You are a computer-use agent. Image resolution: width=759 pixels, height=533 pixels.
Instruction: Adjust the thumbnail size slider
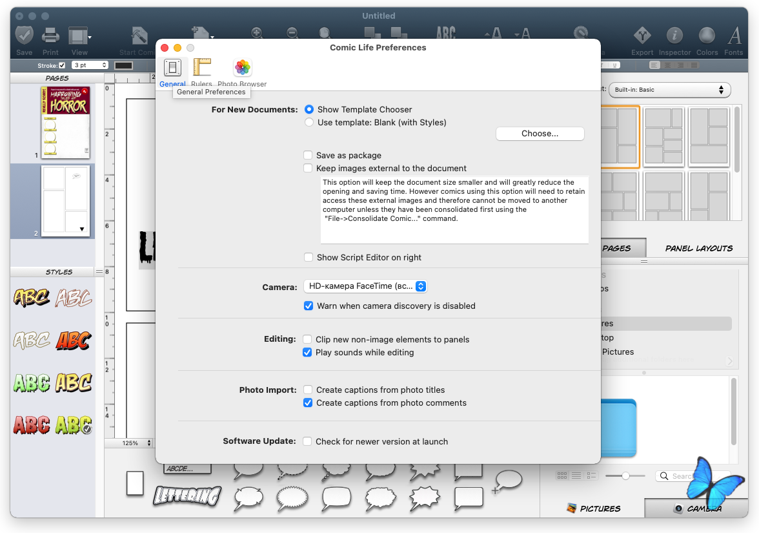(625, 476)
